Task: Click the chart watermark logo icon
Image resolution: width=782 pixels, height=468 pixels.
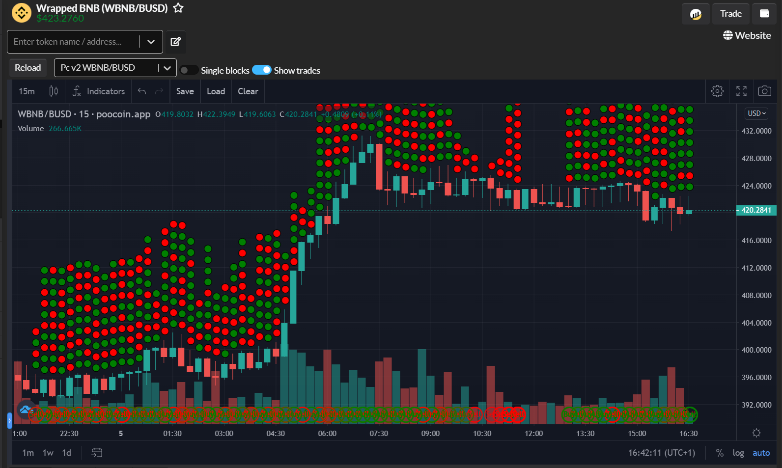Action: [x=26, y=410]
